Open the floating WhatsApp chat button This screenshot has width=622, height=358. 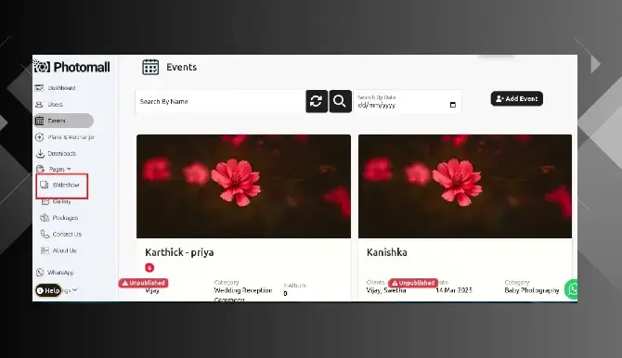(572, 289)
